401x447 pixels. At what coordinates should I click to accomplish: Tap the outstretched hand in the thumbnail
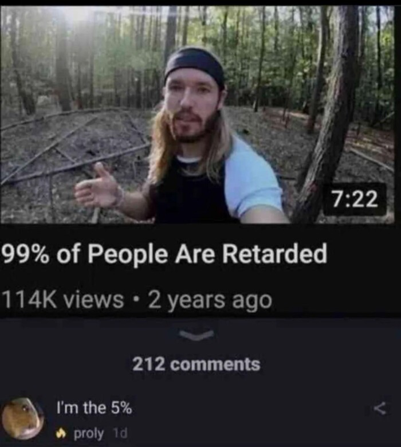point(97,186)
